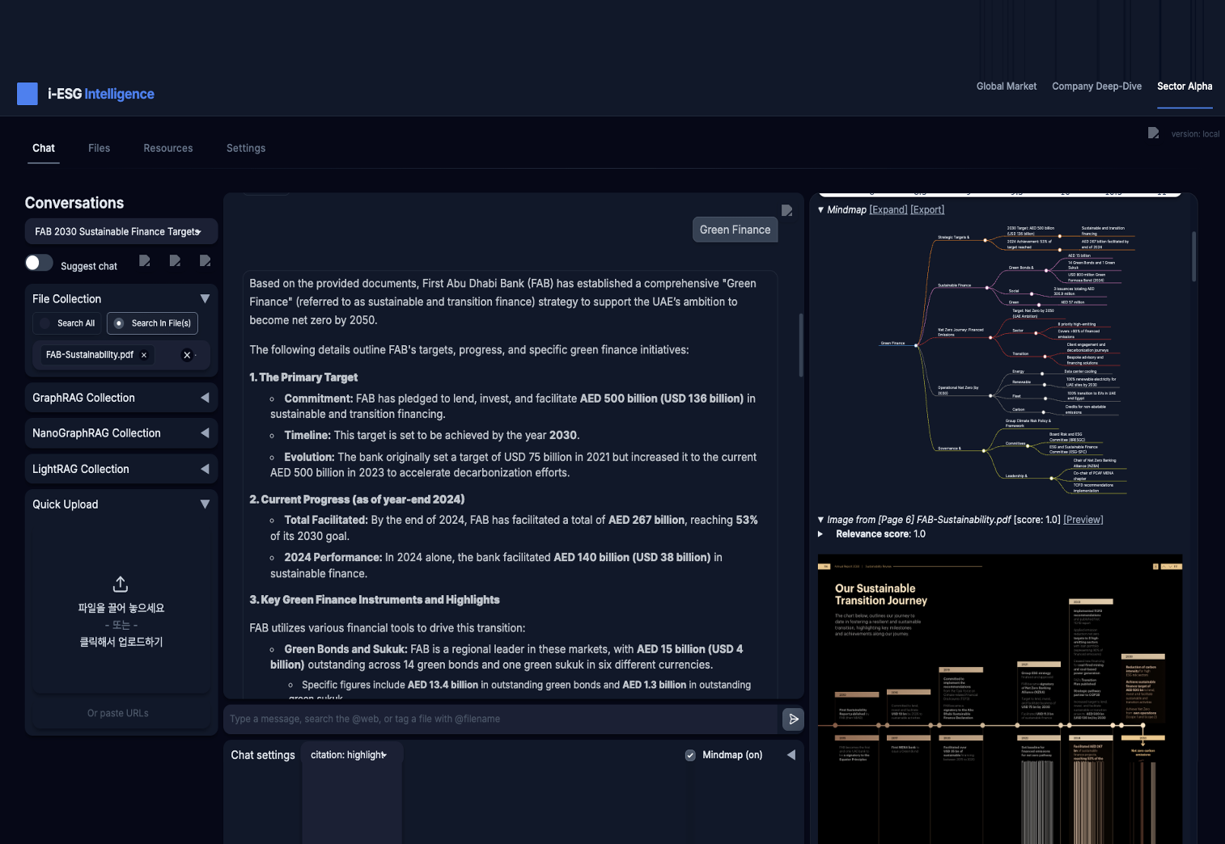This screenshot has height=844, width=1225.
Task: Expand the Relevance score details
Action: point(821,534)
